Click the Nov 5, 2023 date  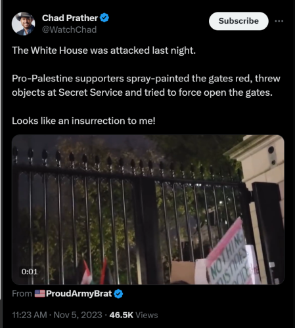[78, 315]
